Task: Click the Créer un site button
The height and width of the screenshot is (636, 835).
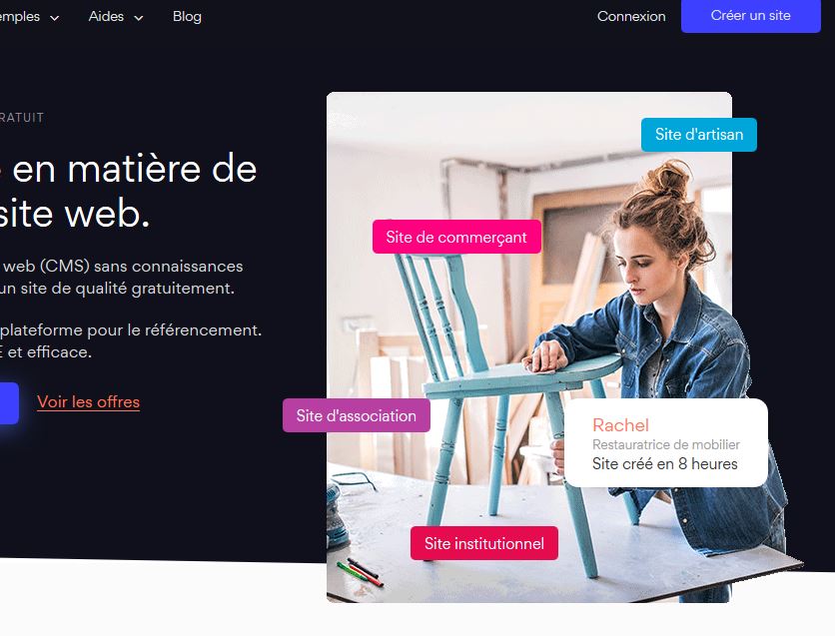Action: (750, 16)
